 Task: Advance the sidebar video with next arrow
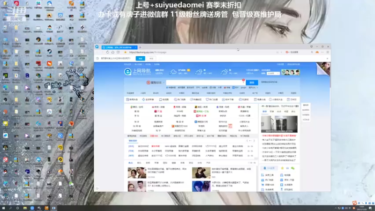point(296,124)
